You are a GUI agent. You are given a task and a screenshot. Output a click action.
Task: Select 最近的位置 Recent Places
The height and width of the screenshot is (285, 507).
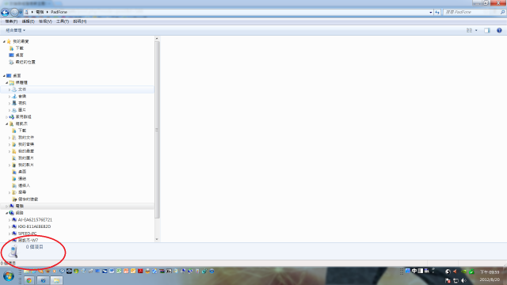tap(25, 62)
